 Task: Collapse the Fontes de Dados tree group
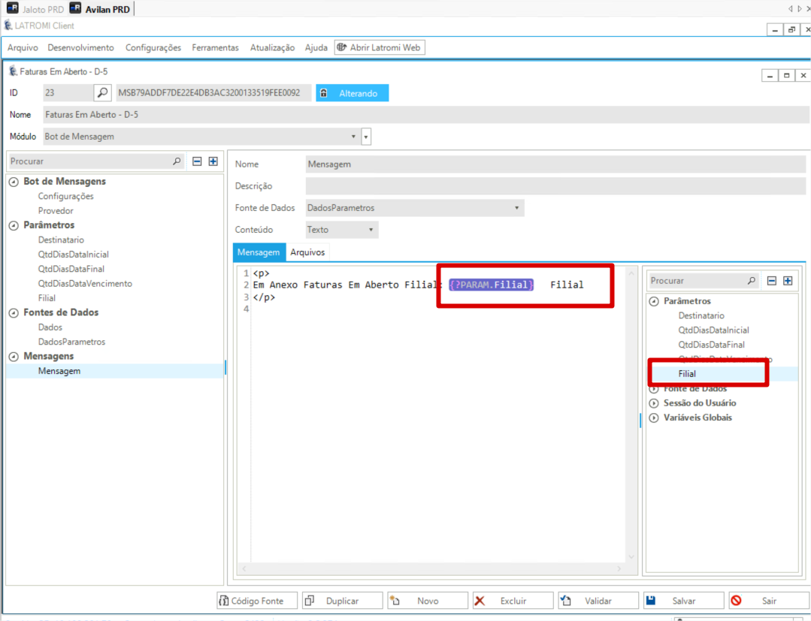click(14, 312)
